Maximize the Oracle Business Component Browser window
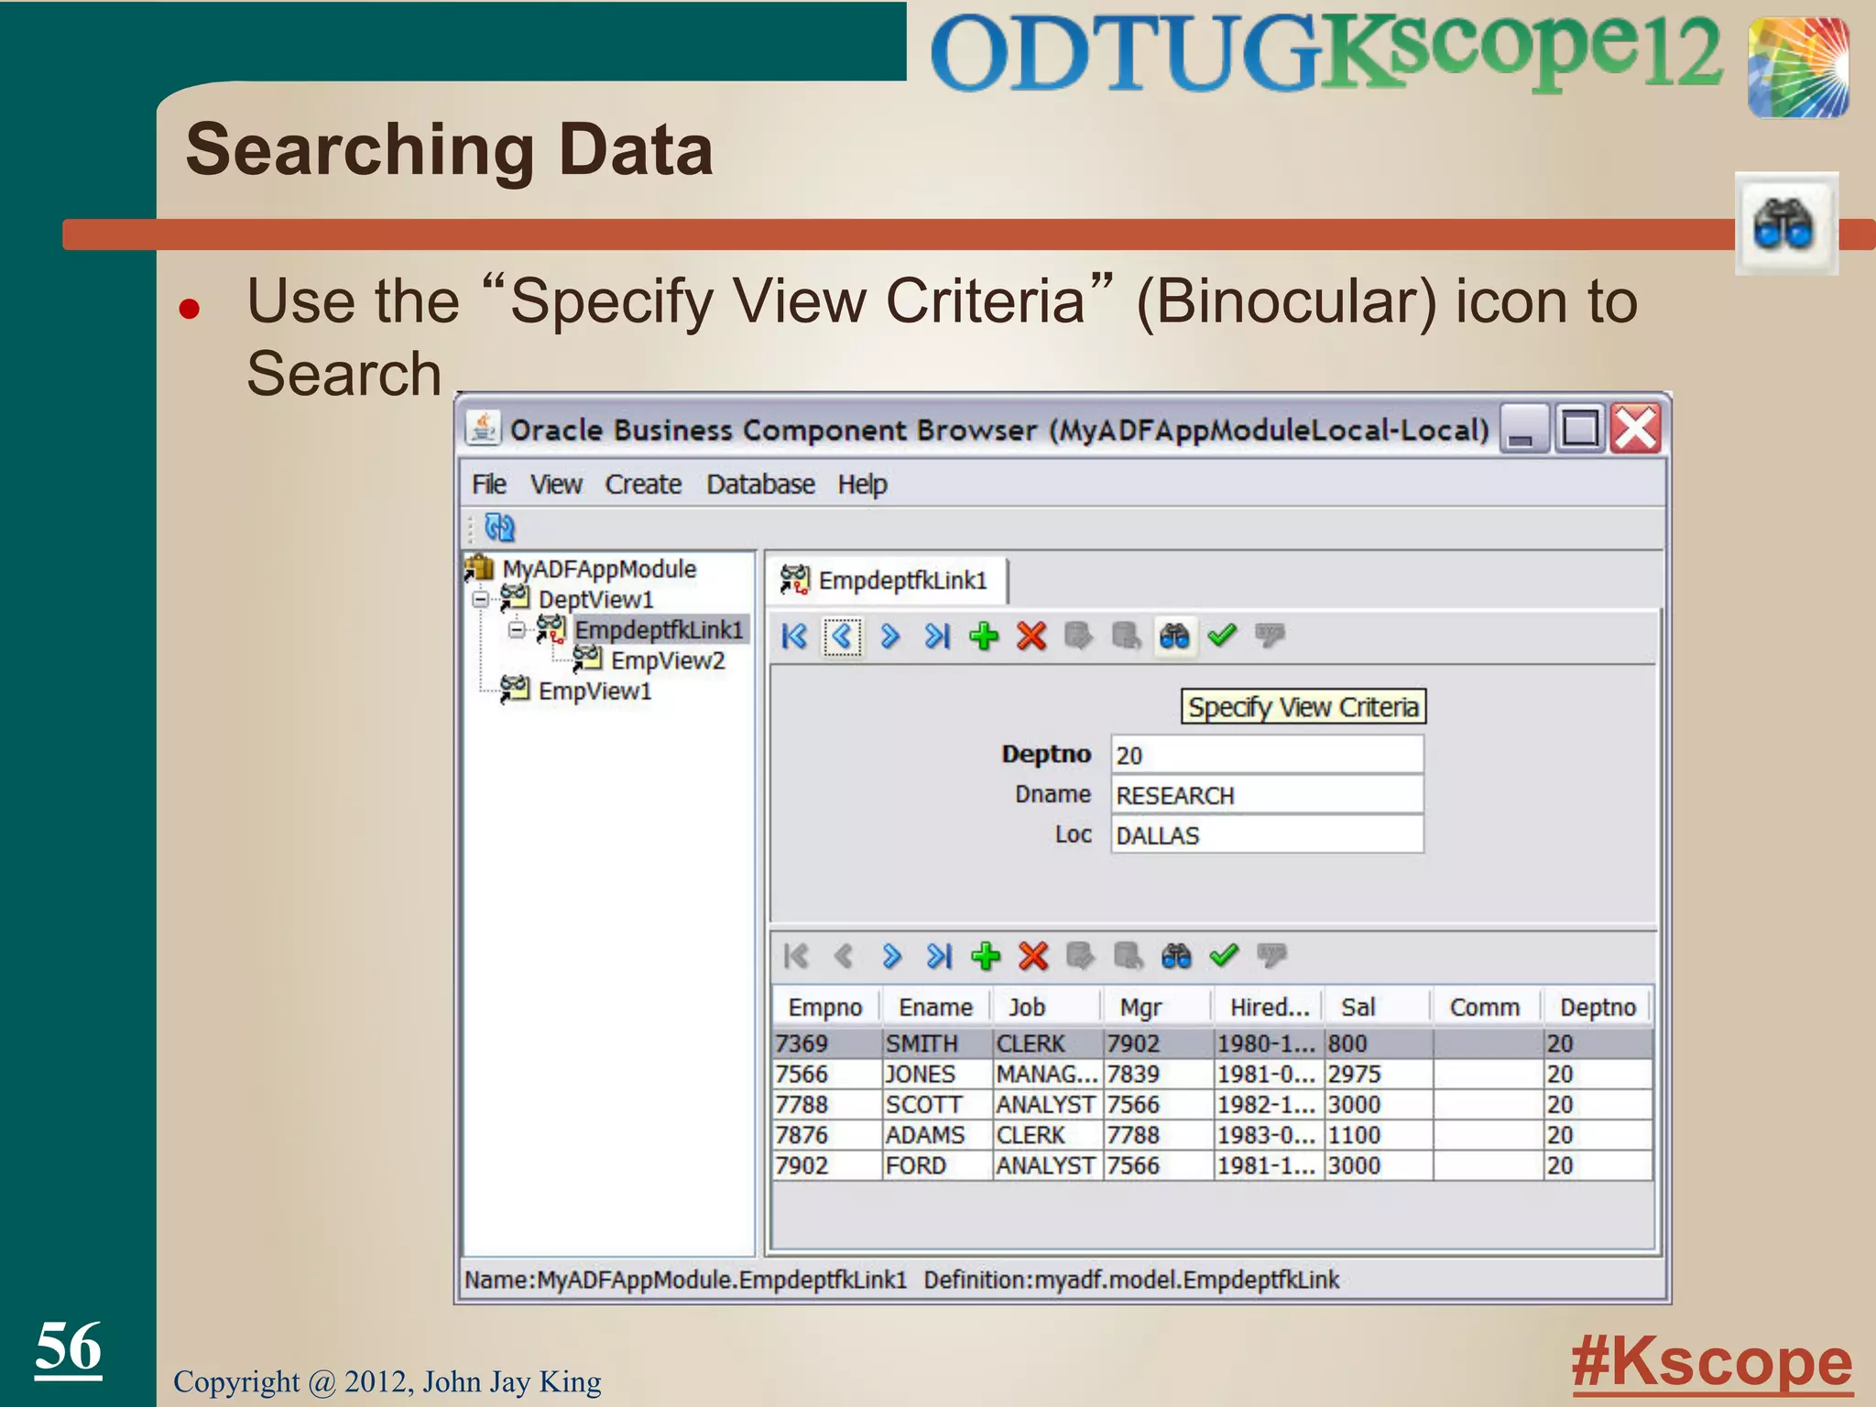 pyautogui.click(x=1580, y=429)
